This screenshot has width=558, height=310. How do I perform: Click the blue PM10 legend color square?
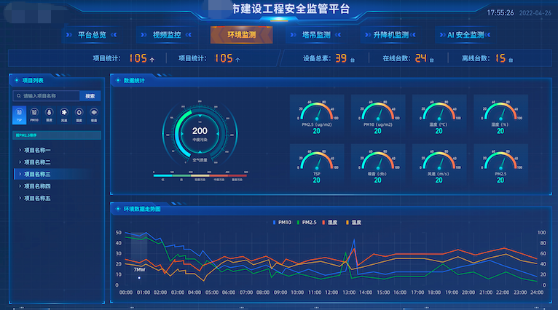(x=274, y=223)
